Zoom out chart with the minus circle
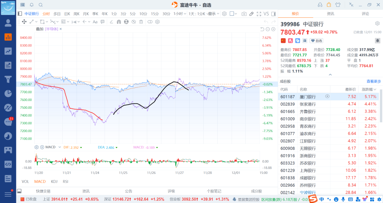 pyautogui.click(x=268, y=29)
